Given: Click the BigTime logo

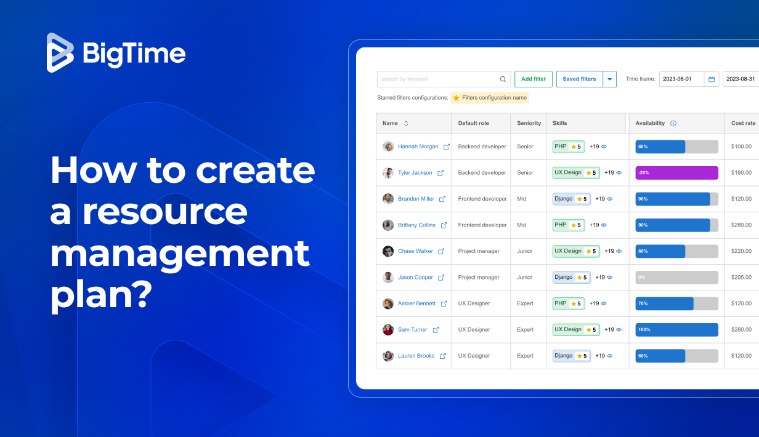Looking at the screenshot, I should click(116, 53).
